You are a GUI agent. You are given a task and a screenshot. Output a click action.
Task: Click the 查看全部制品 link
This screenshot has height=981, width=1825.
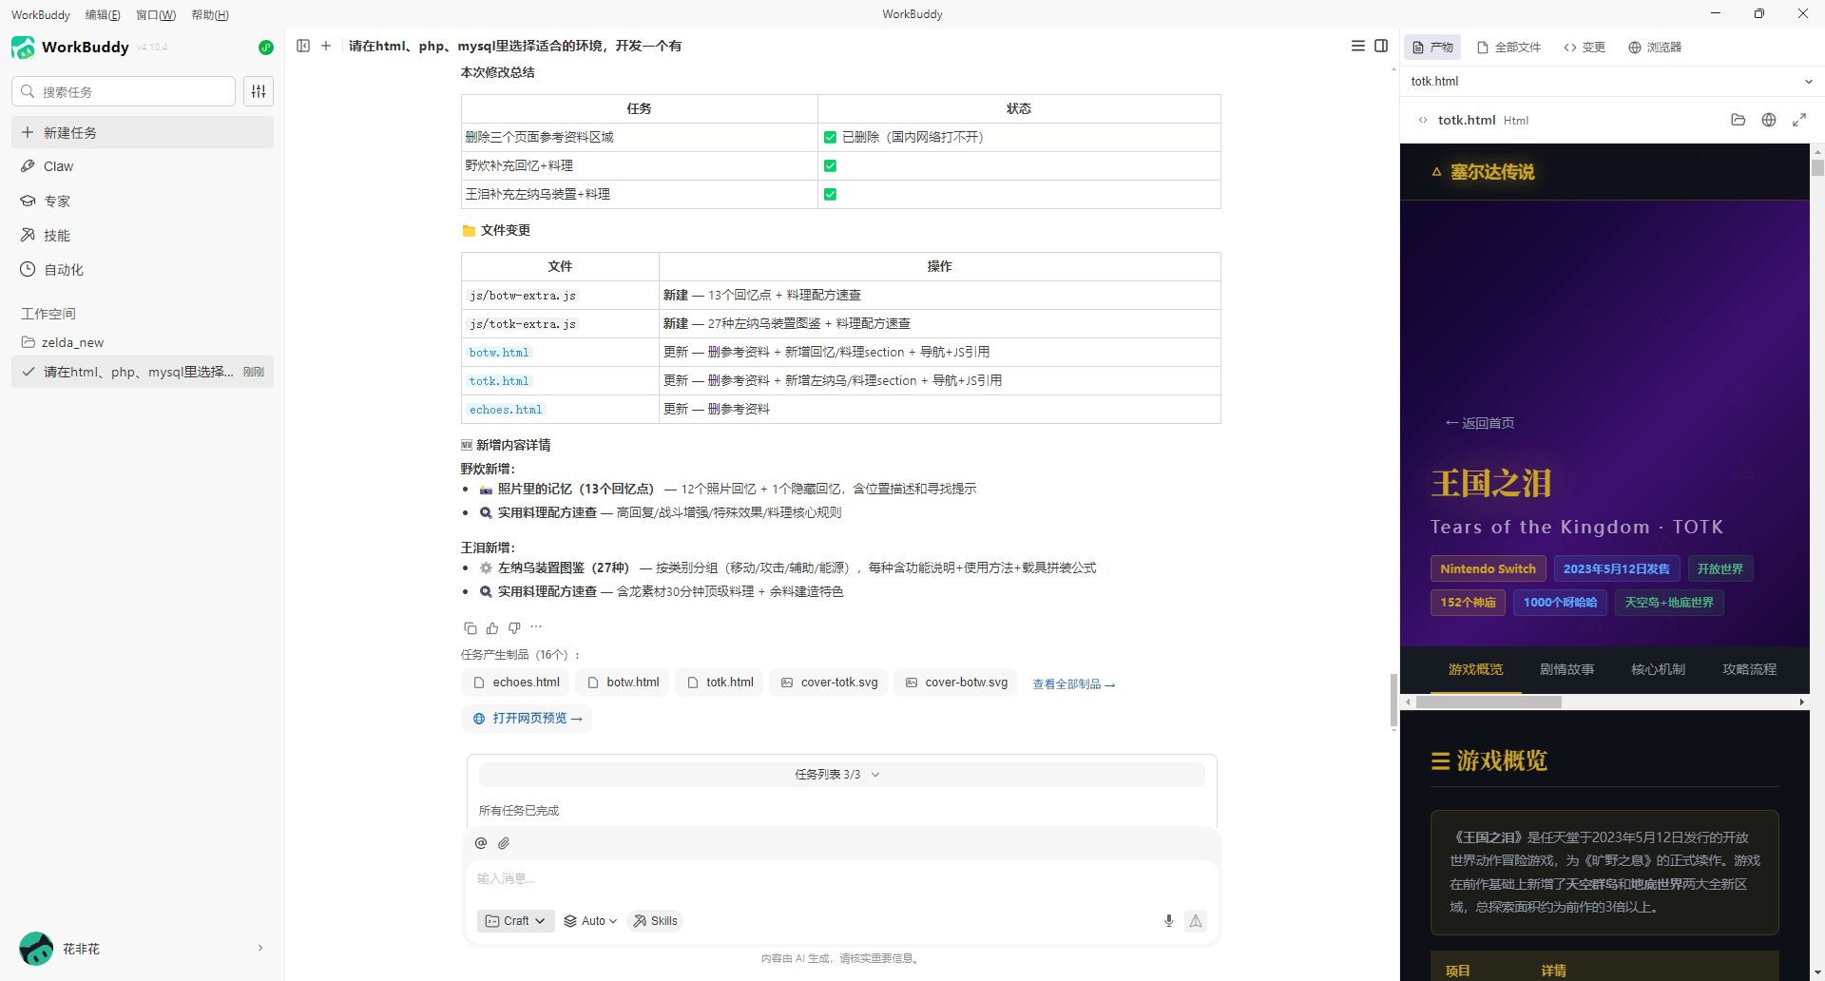point(1073,684)
